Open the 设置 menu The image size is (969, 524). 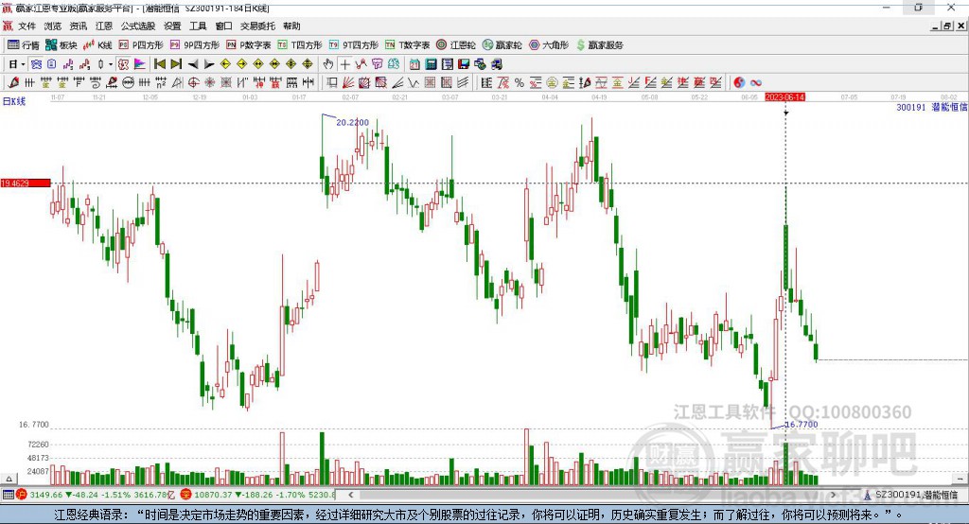pos(172,26)
